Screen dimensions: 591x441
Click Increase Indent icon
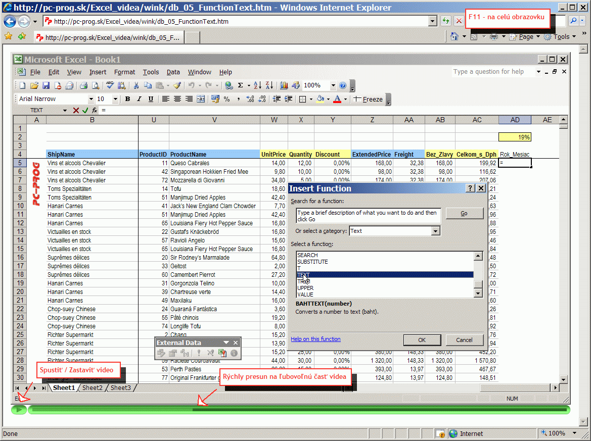[288, 99]
